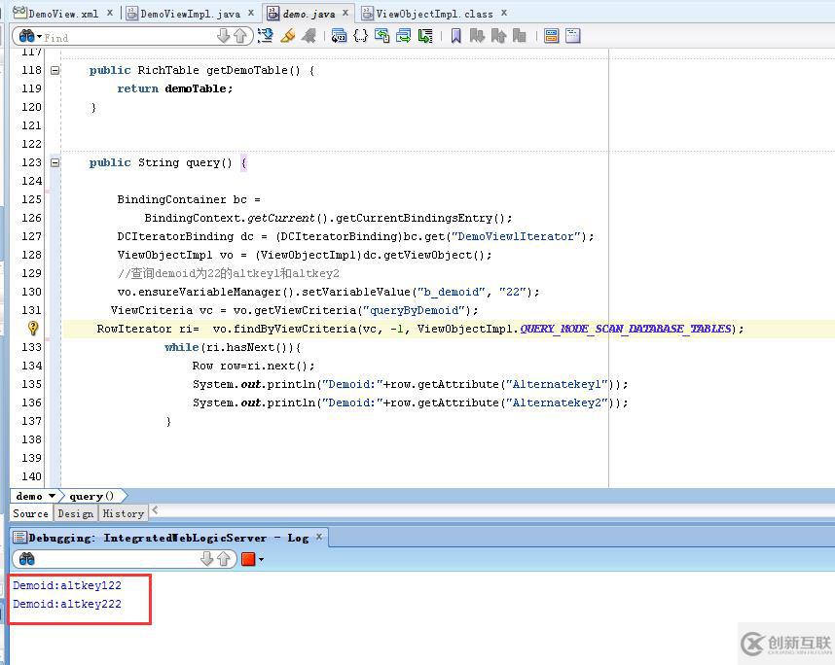The image size is (835, 665).
Task: Click log line Demoid:altkey122
Action: (x=67, y=585)
